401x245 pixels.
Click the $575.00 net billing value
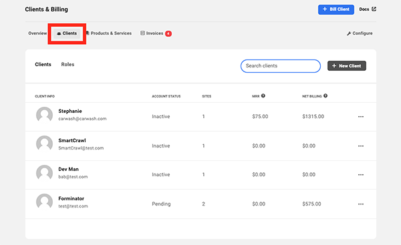click(311, 204)
